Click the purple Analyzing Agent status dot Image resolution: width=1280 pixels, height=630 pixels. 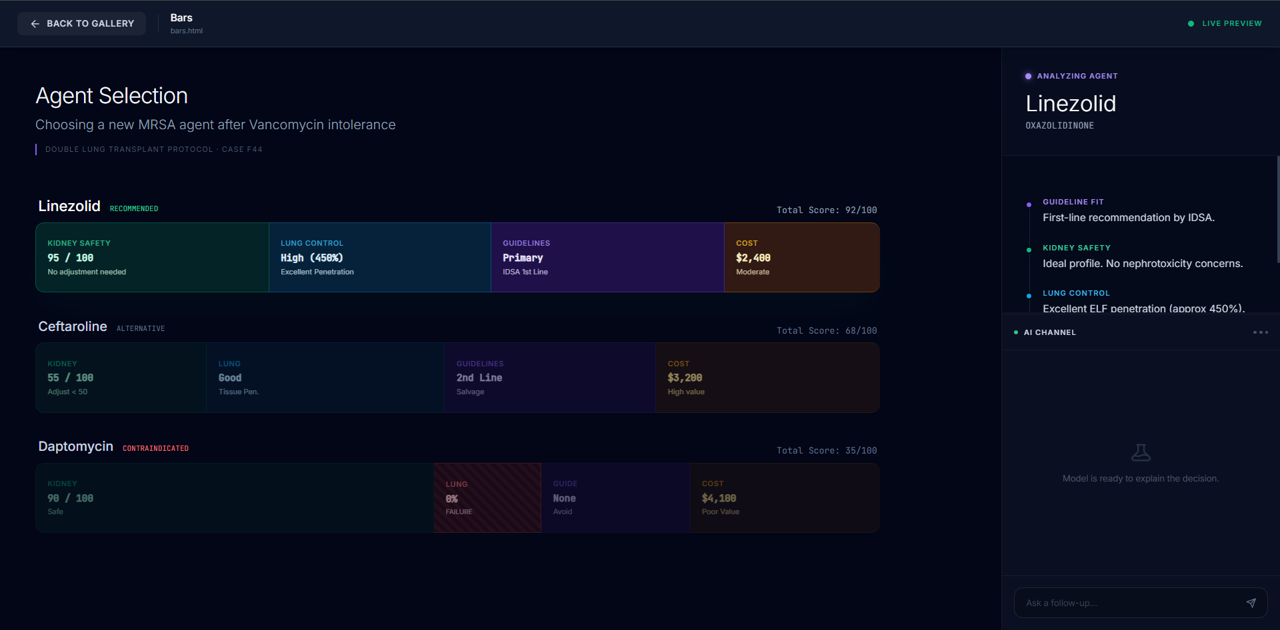pos(1029,76)
